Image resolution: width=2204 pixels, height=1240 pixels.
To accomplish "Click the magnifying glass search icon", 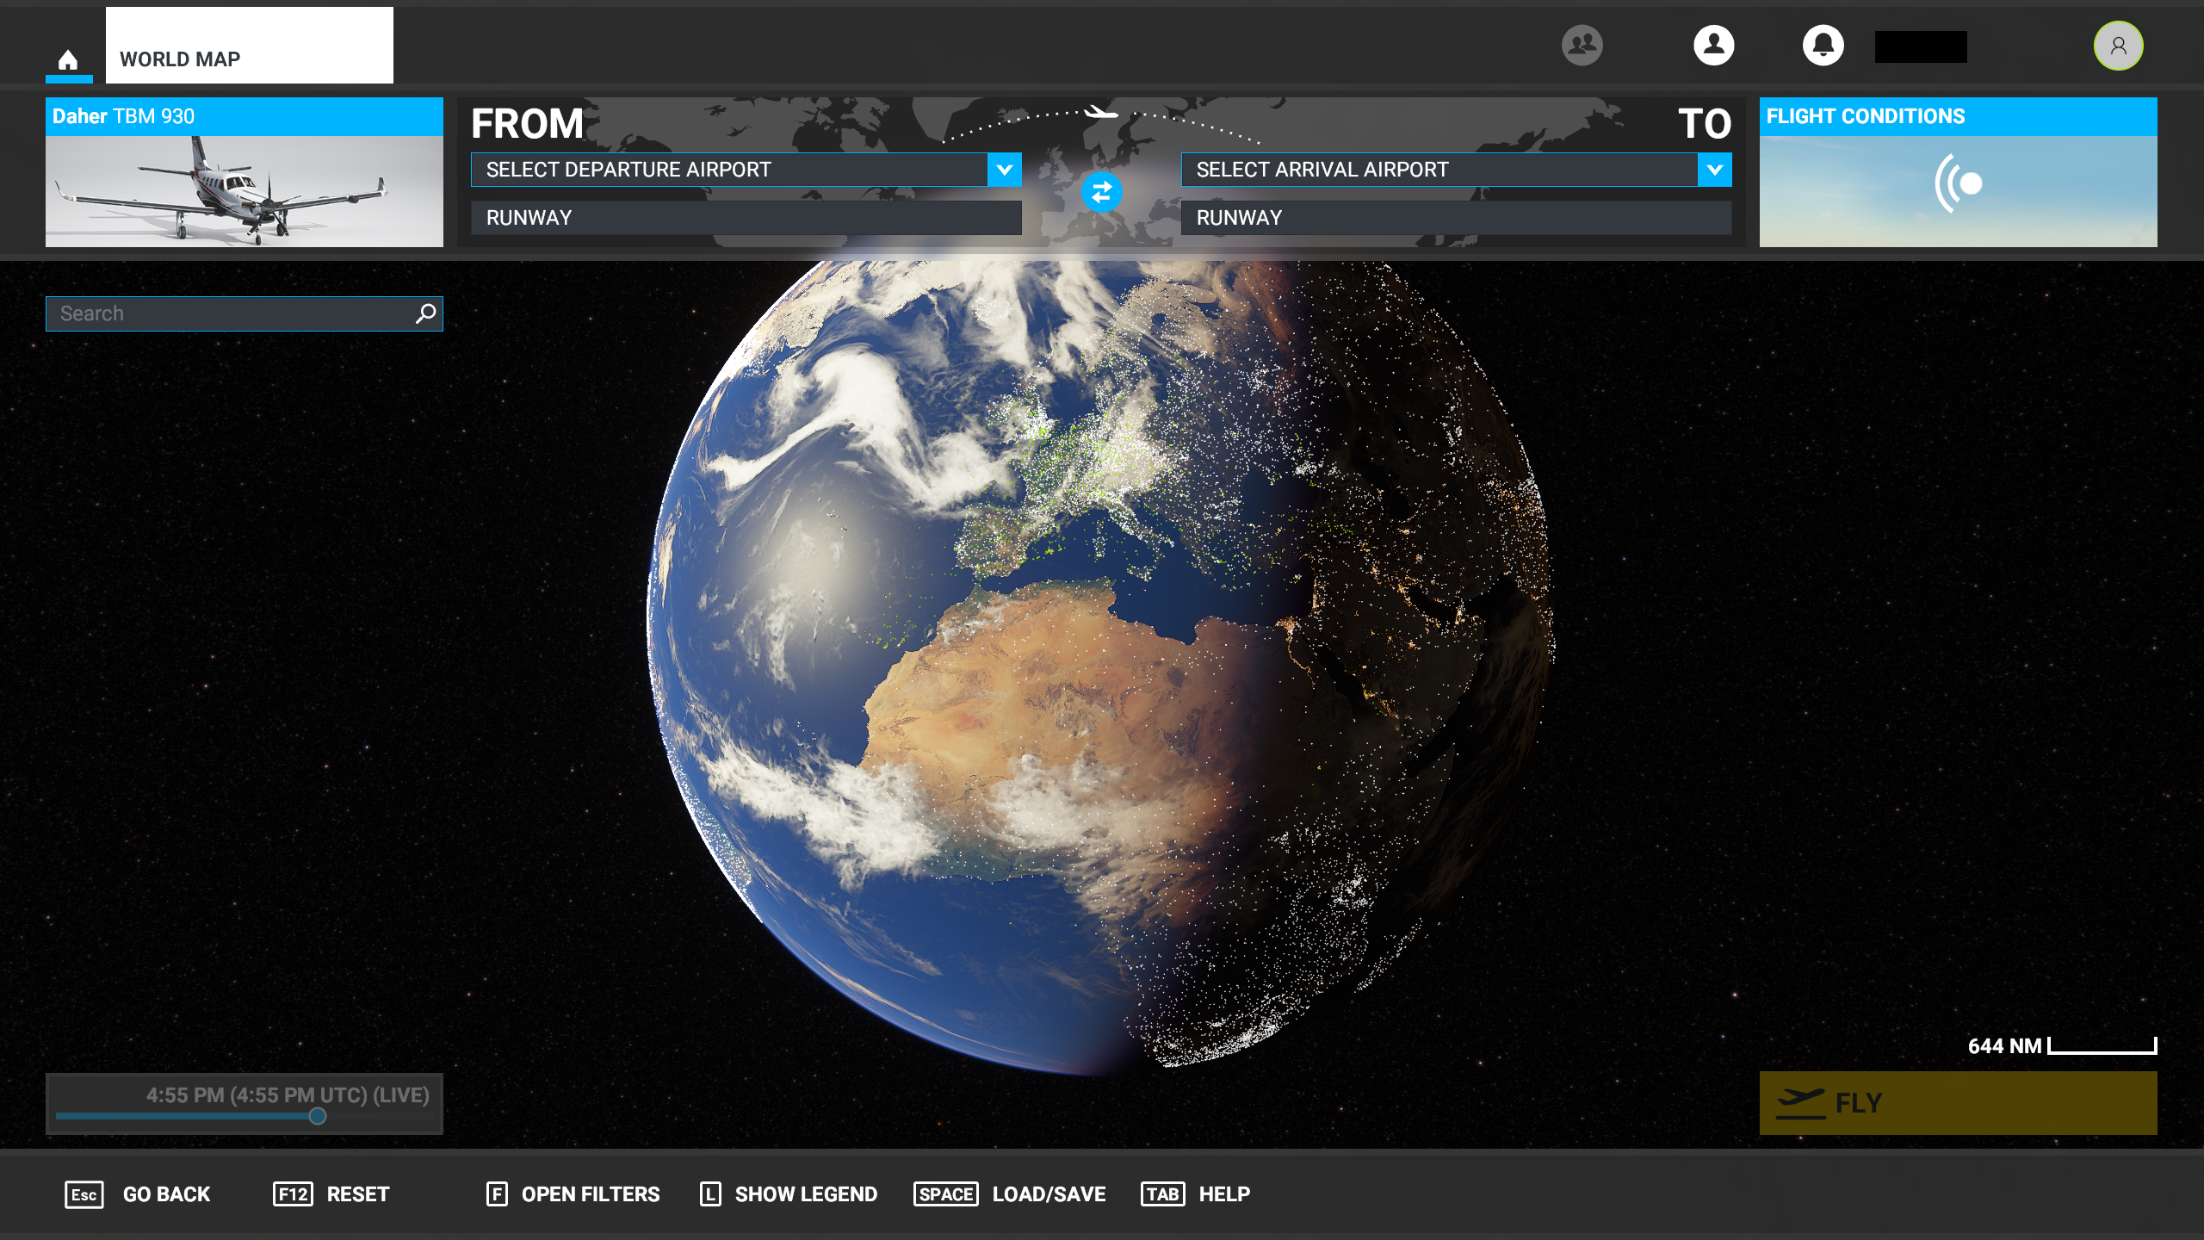I will [x=425, y=313].
